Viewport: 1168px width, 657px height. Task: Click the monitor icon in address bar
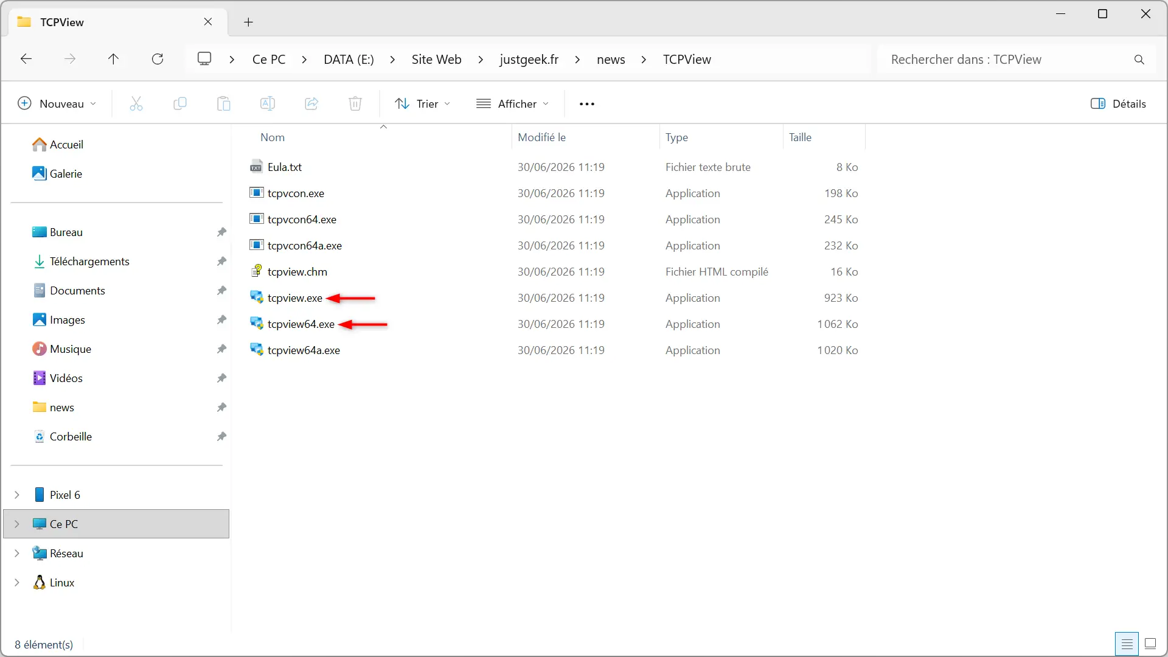coord(204,58)
